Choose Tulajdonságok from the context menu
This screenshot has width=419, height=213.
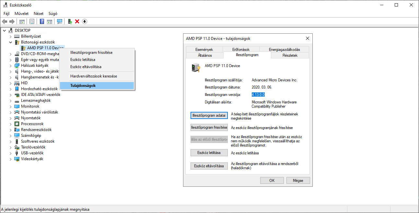[x=97, y=86]
